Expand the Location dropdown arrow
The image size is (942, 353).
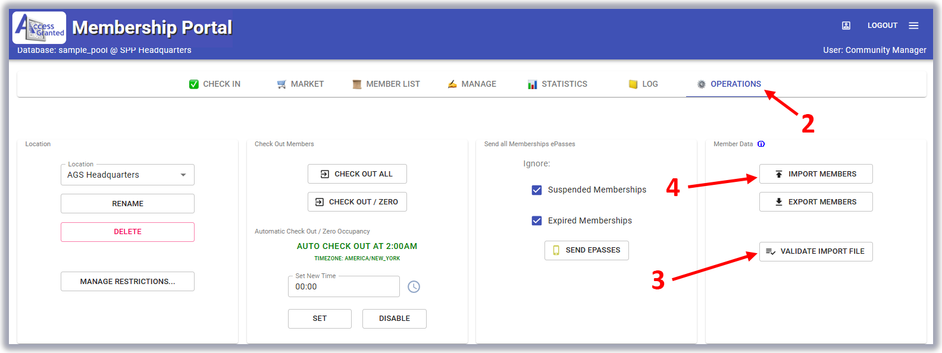[x=183, y=175]
